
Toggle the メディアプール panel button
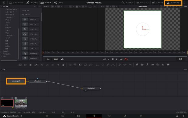16,3
